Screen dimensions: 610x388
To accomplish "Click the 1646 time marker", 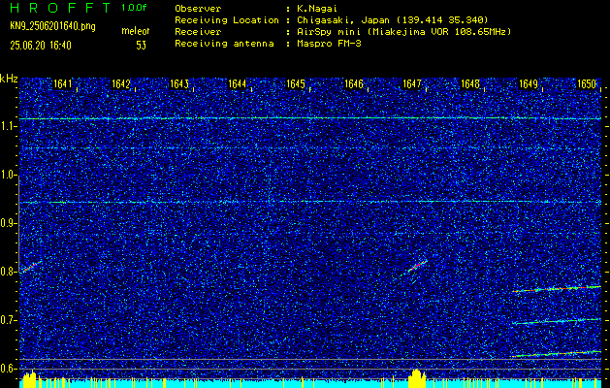I will tap(354, 83).
